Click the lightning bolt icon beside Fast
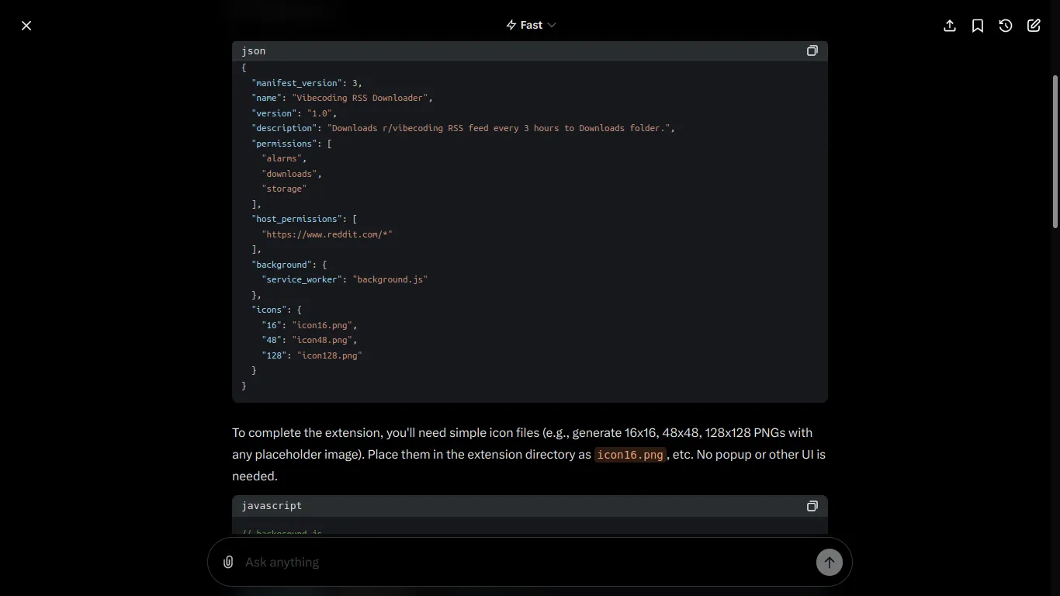The width and height of the screenshot is (1060, 596). point(511,25)
